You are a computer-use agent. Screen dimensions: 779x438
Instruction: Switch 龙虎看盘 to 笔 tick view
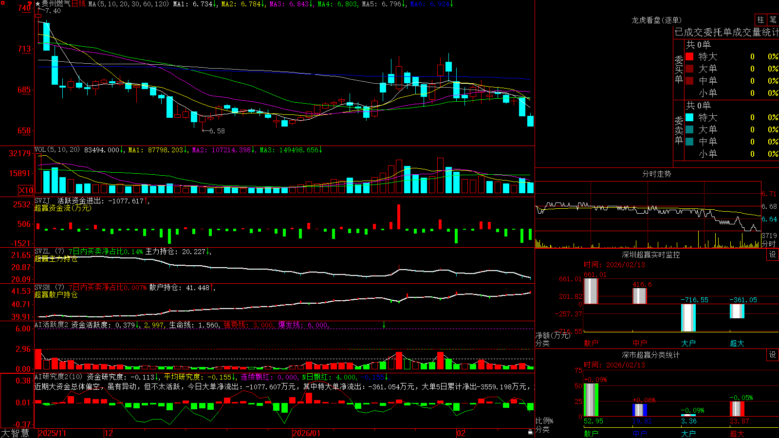click(x=773, y=20)
